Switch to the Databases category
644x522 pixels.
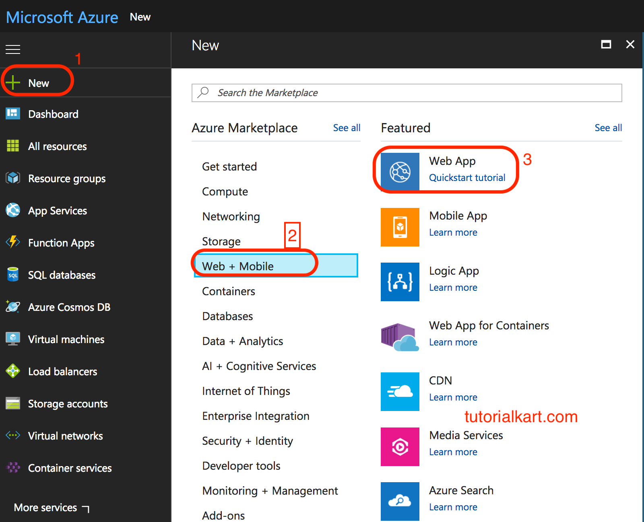pyautogui.click(x=227, y=316)
